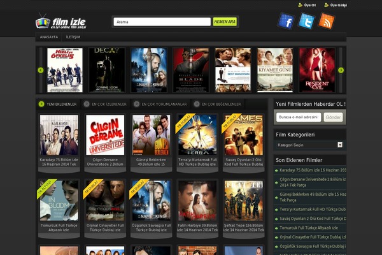Click the carousel right arrow
This screenshot has height=255, width=382.
(341, 70)
